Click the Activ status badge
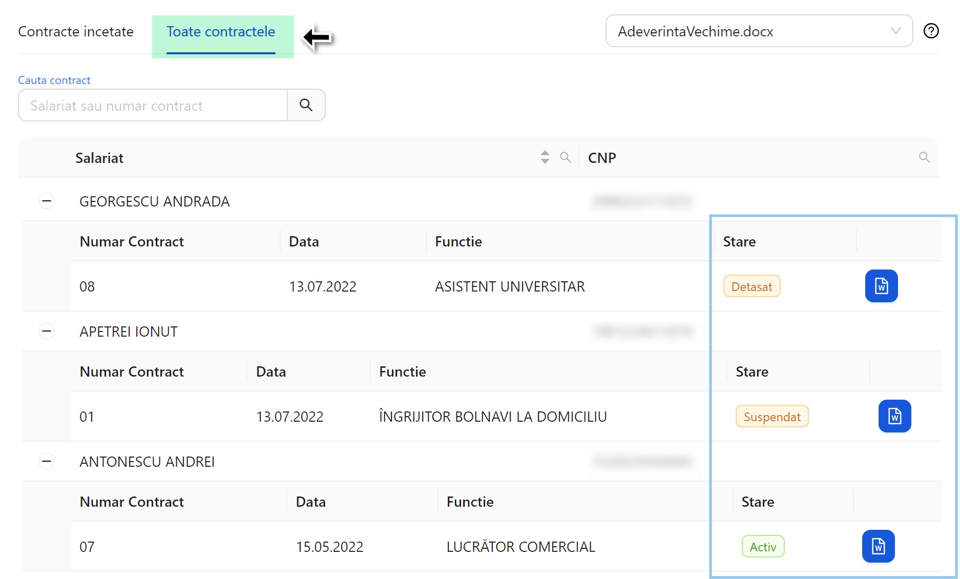960x579 pixels. [x=762, y=547]
